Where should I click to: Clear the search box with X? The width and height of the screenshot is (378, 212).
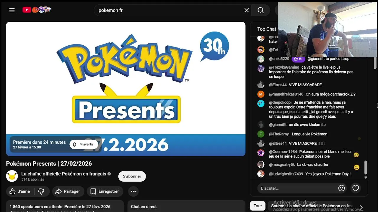(247, 10)
